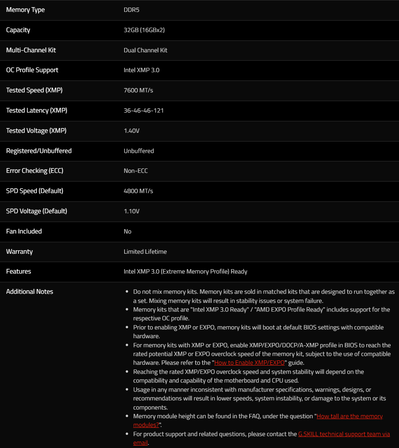Screen dimensions: 399x448
Task: Click the 1.40V tested voltage value
Action: pos(131,131)
